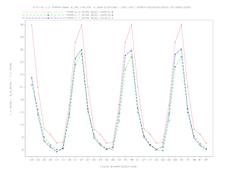Click the green dashed line sample in legend
The width and height of the screenshot is (225, 174).
pos(44,15)
